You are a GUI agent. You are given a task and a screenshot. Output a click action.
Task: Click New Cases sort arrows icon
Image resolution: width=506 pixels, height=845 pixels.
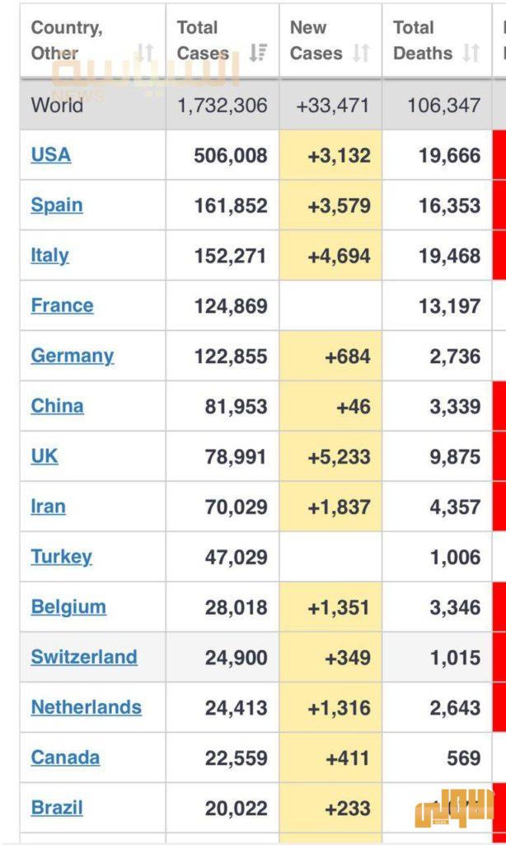[361, 54]
